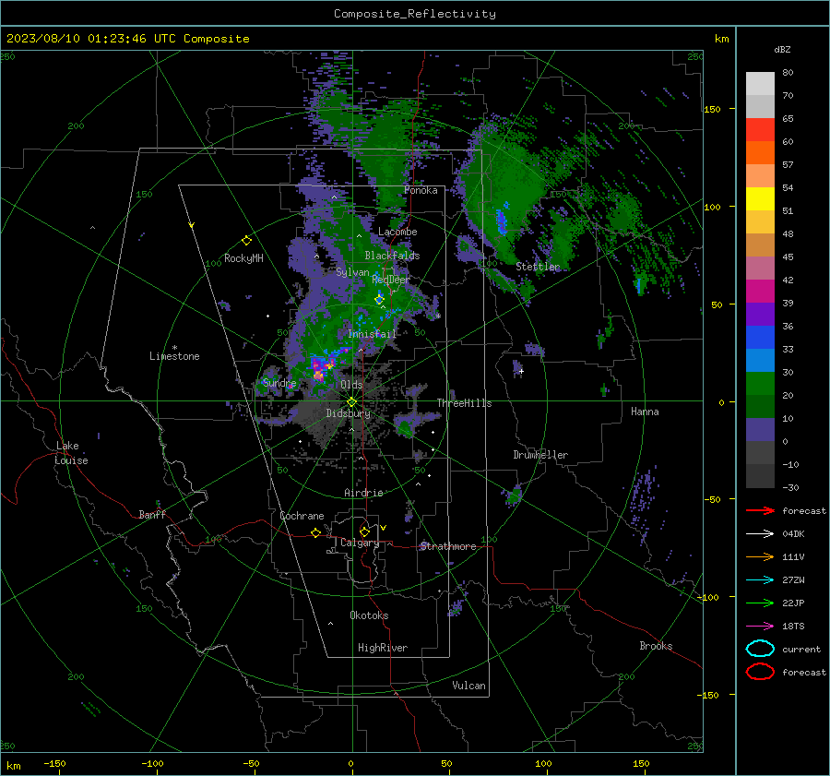Select the 39 dBZ magenta color swatch
The image size is (830, 776).
click(x=760, y=291)
